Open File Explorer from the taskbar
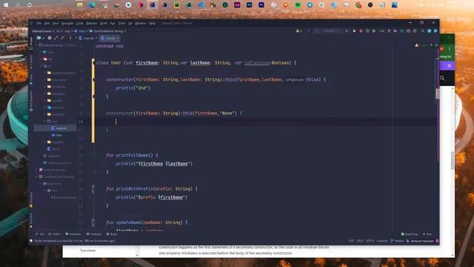Screen dimensions: 474x267 [80, 5]
